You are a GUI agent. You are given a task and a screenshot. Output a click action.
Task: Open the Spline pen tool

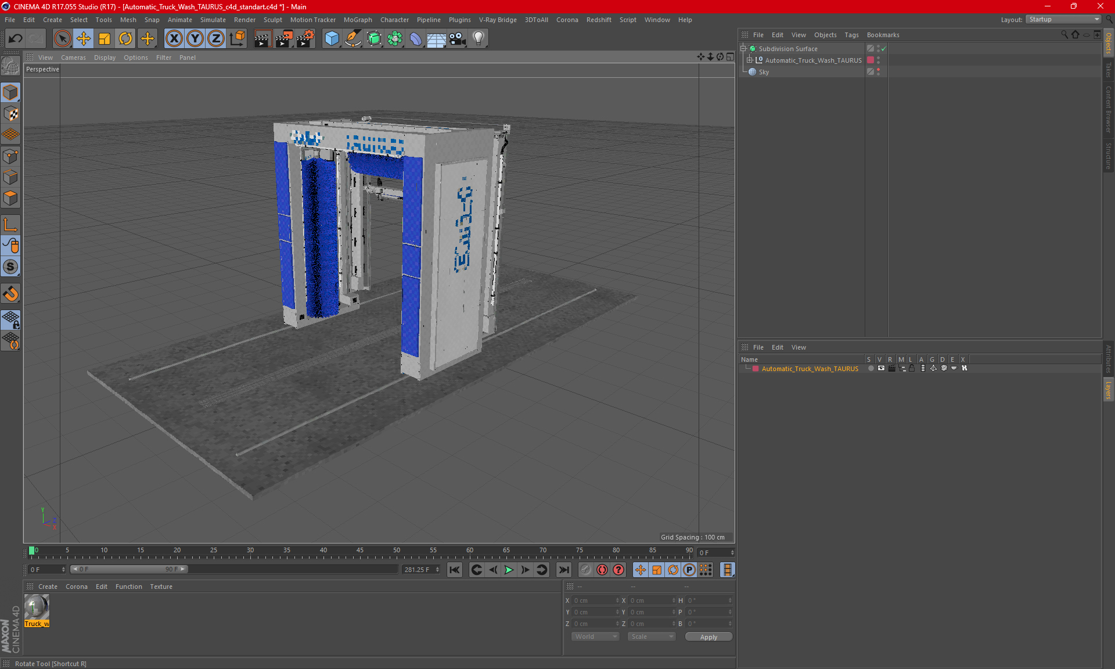tap(353, 39)
